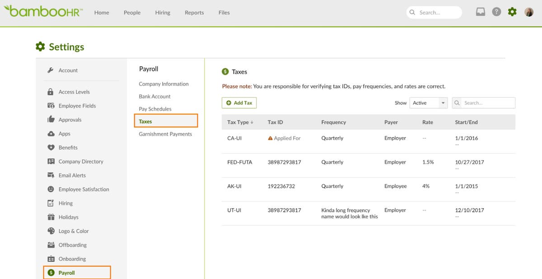Click the Add Tax button
The image size is (542, 279).
coord(239,103)
